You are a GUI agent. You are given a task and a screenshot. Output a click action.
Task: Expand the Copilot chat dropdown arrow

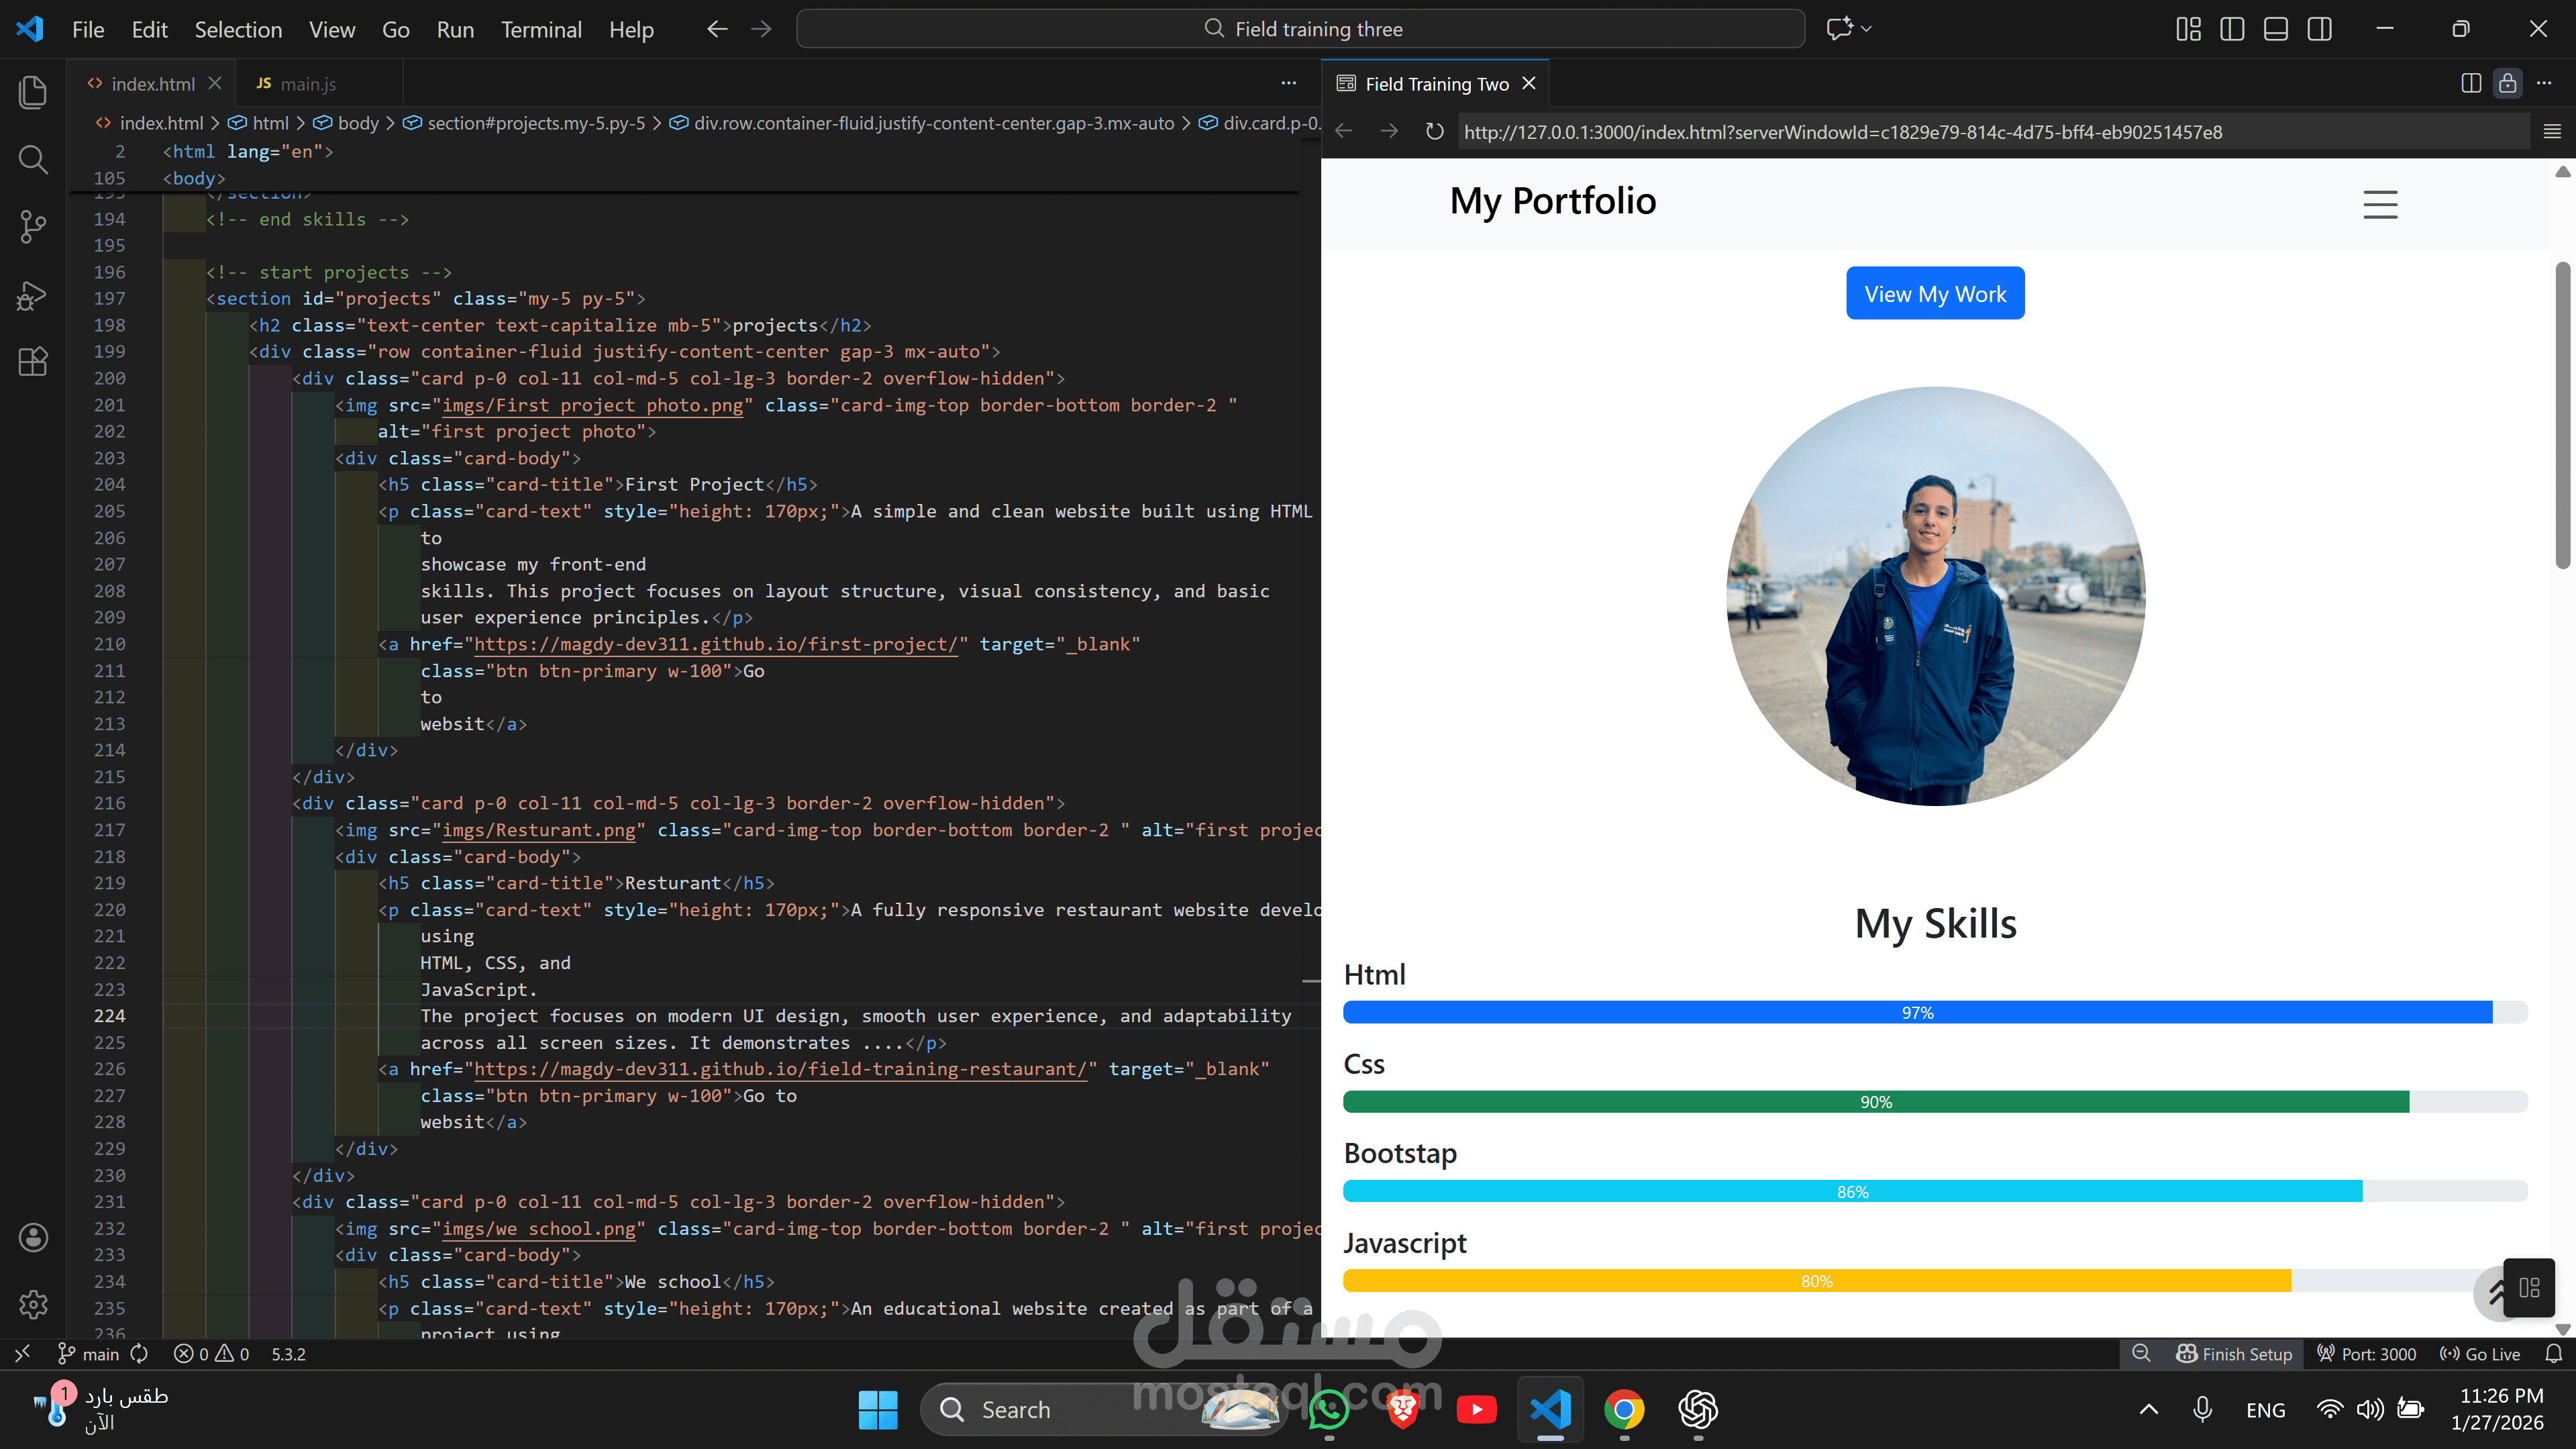point(1866,29)
